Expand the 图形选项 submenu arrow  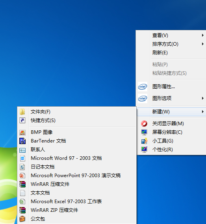coord(203,98)
